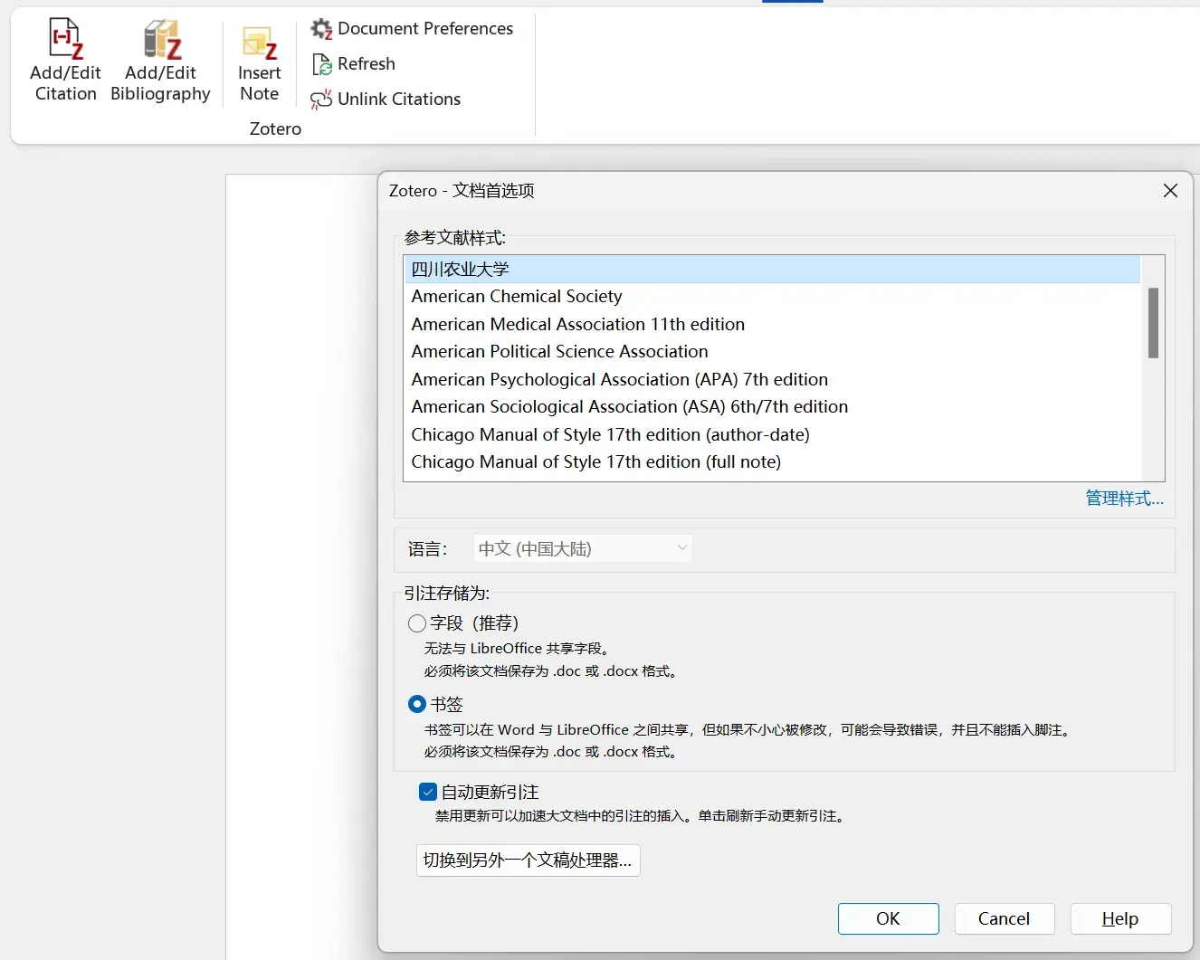Select American Medical Association 11th edition

[771, 324]
